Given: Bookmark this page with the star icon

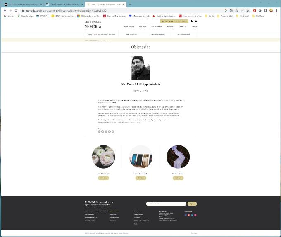Looking at the screenshot, I should point(248,10).
